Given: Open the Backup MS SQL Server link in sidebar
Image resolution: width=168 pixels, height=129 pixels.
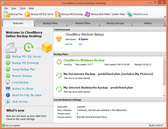Looking at the screenshot, I should click(x=27, y=56).
